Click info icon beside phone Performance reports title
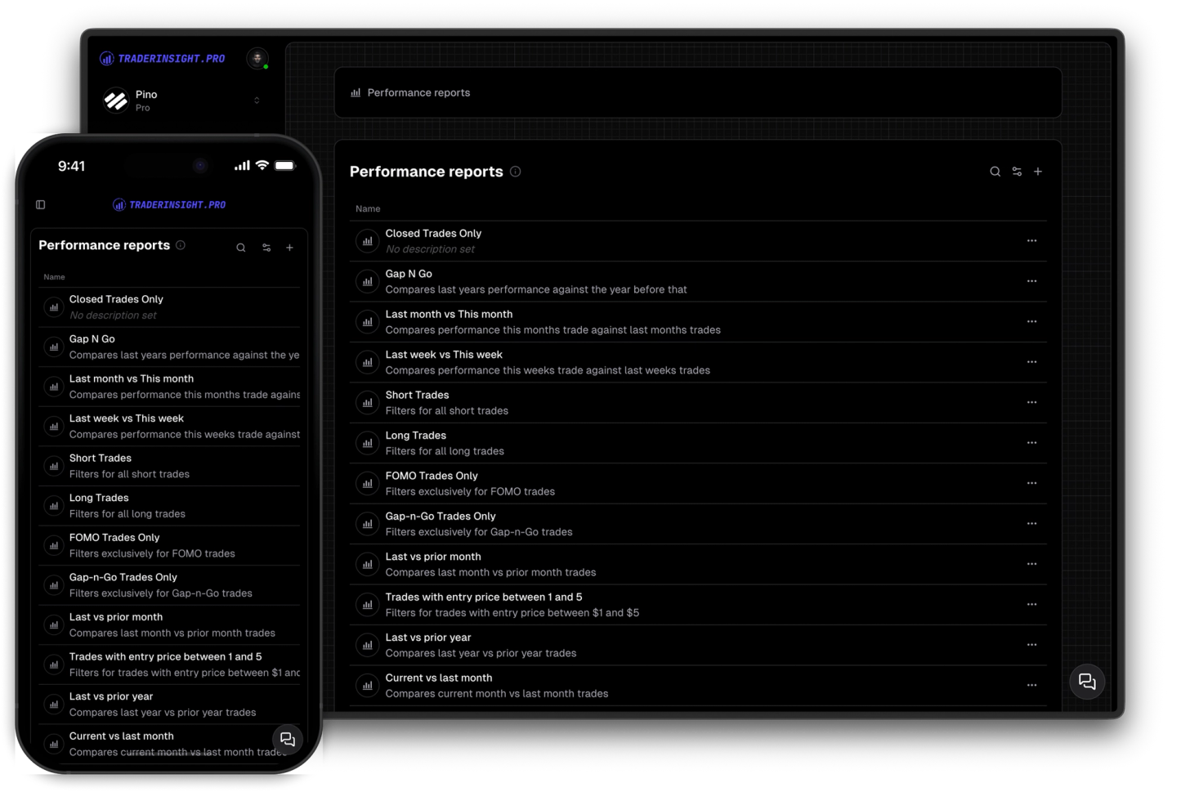Viewport: 1190px width, 792px height. click(x=181, y=245)
